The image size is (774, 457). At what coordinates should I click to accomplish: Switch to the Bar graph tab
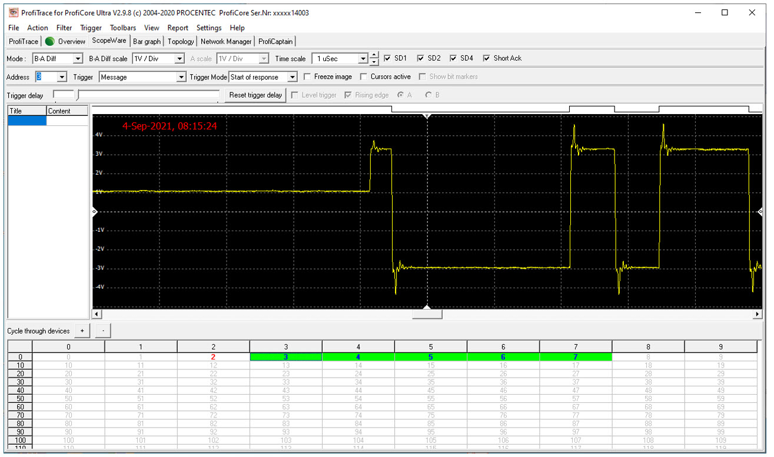147,42
